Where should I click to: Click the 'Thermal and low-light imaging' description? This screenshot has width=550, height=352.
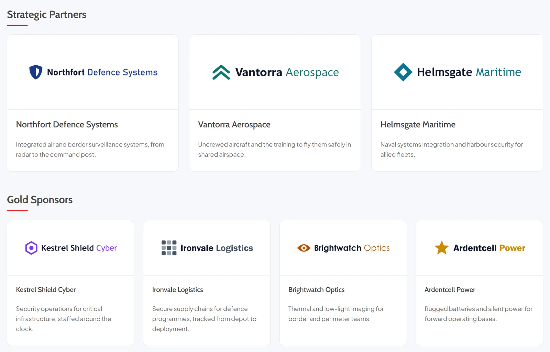(336, 314)
